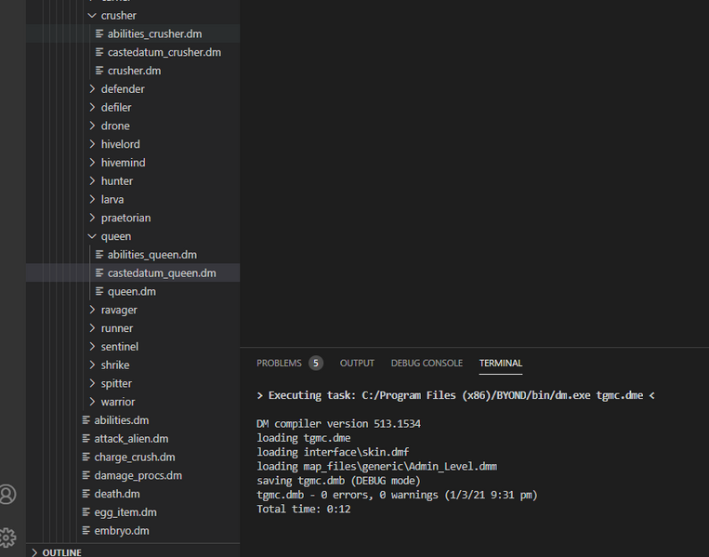Open charge_crush.dm file
The height and width of the screenshot is (557, 709).
pyautogui.click(x=135, y=458)
